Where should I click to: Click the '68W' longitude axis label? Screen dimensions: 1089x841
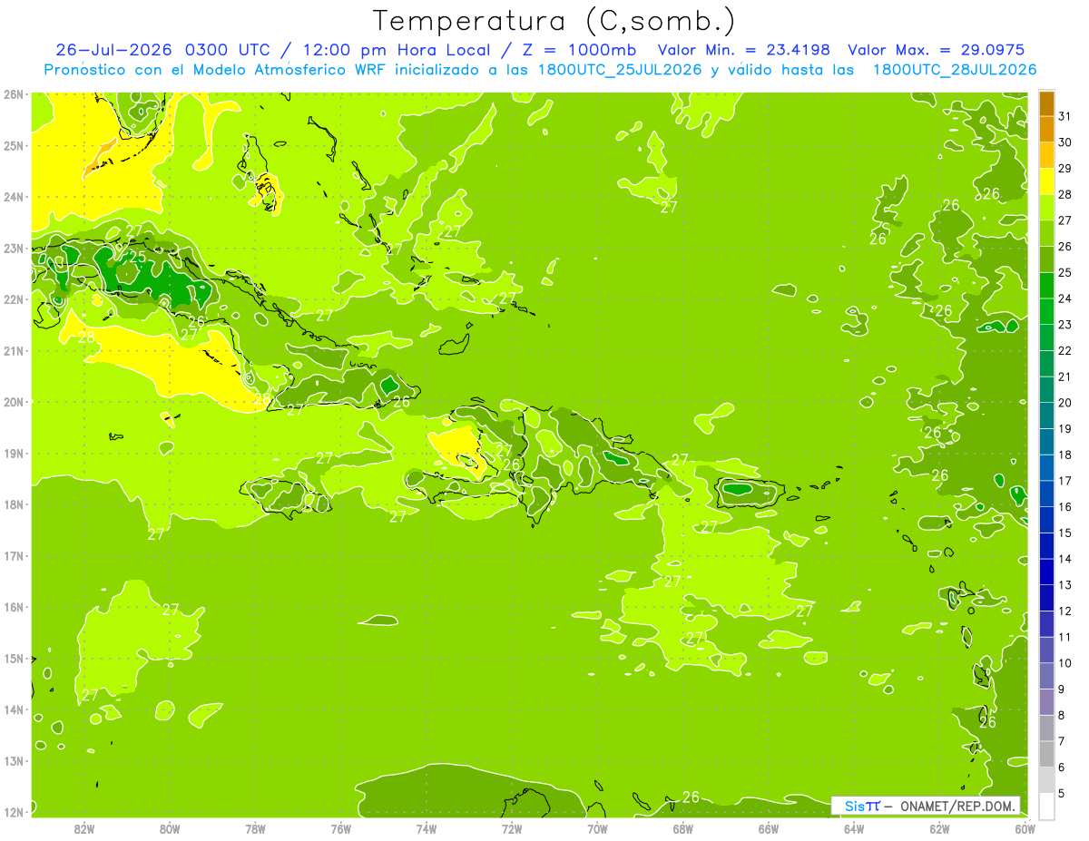coord(682,828)
